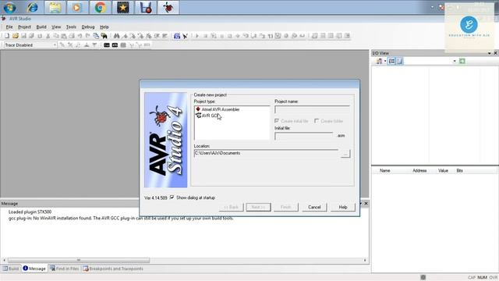
Task: Click the Cancel button in dialog
Action: click(x=314, y=207)
